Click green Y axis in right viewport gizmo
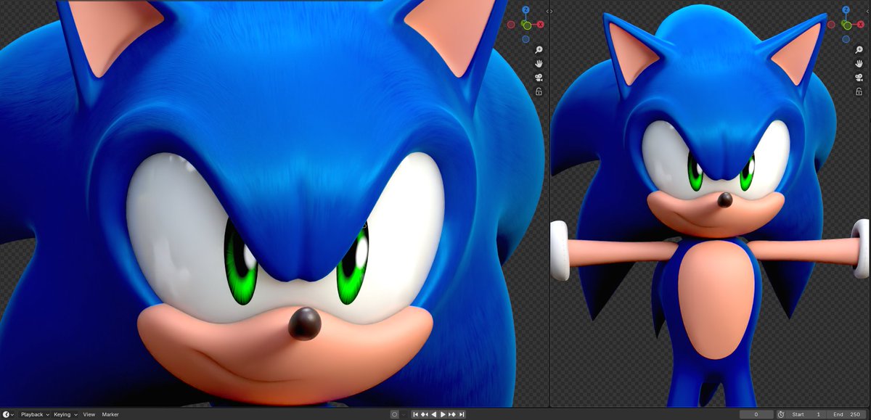 pyautogui.click(x=847, y=25)
